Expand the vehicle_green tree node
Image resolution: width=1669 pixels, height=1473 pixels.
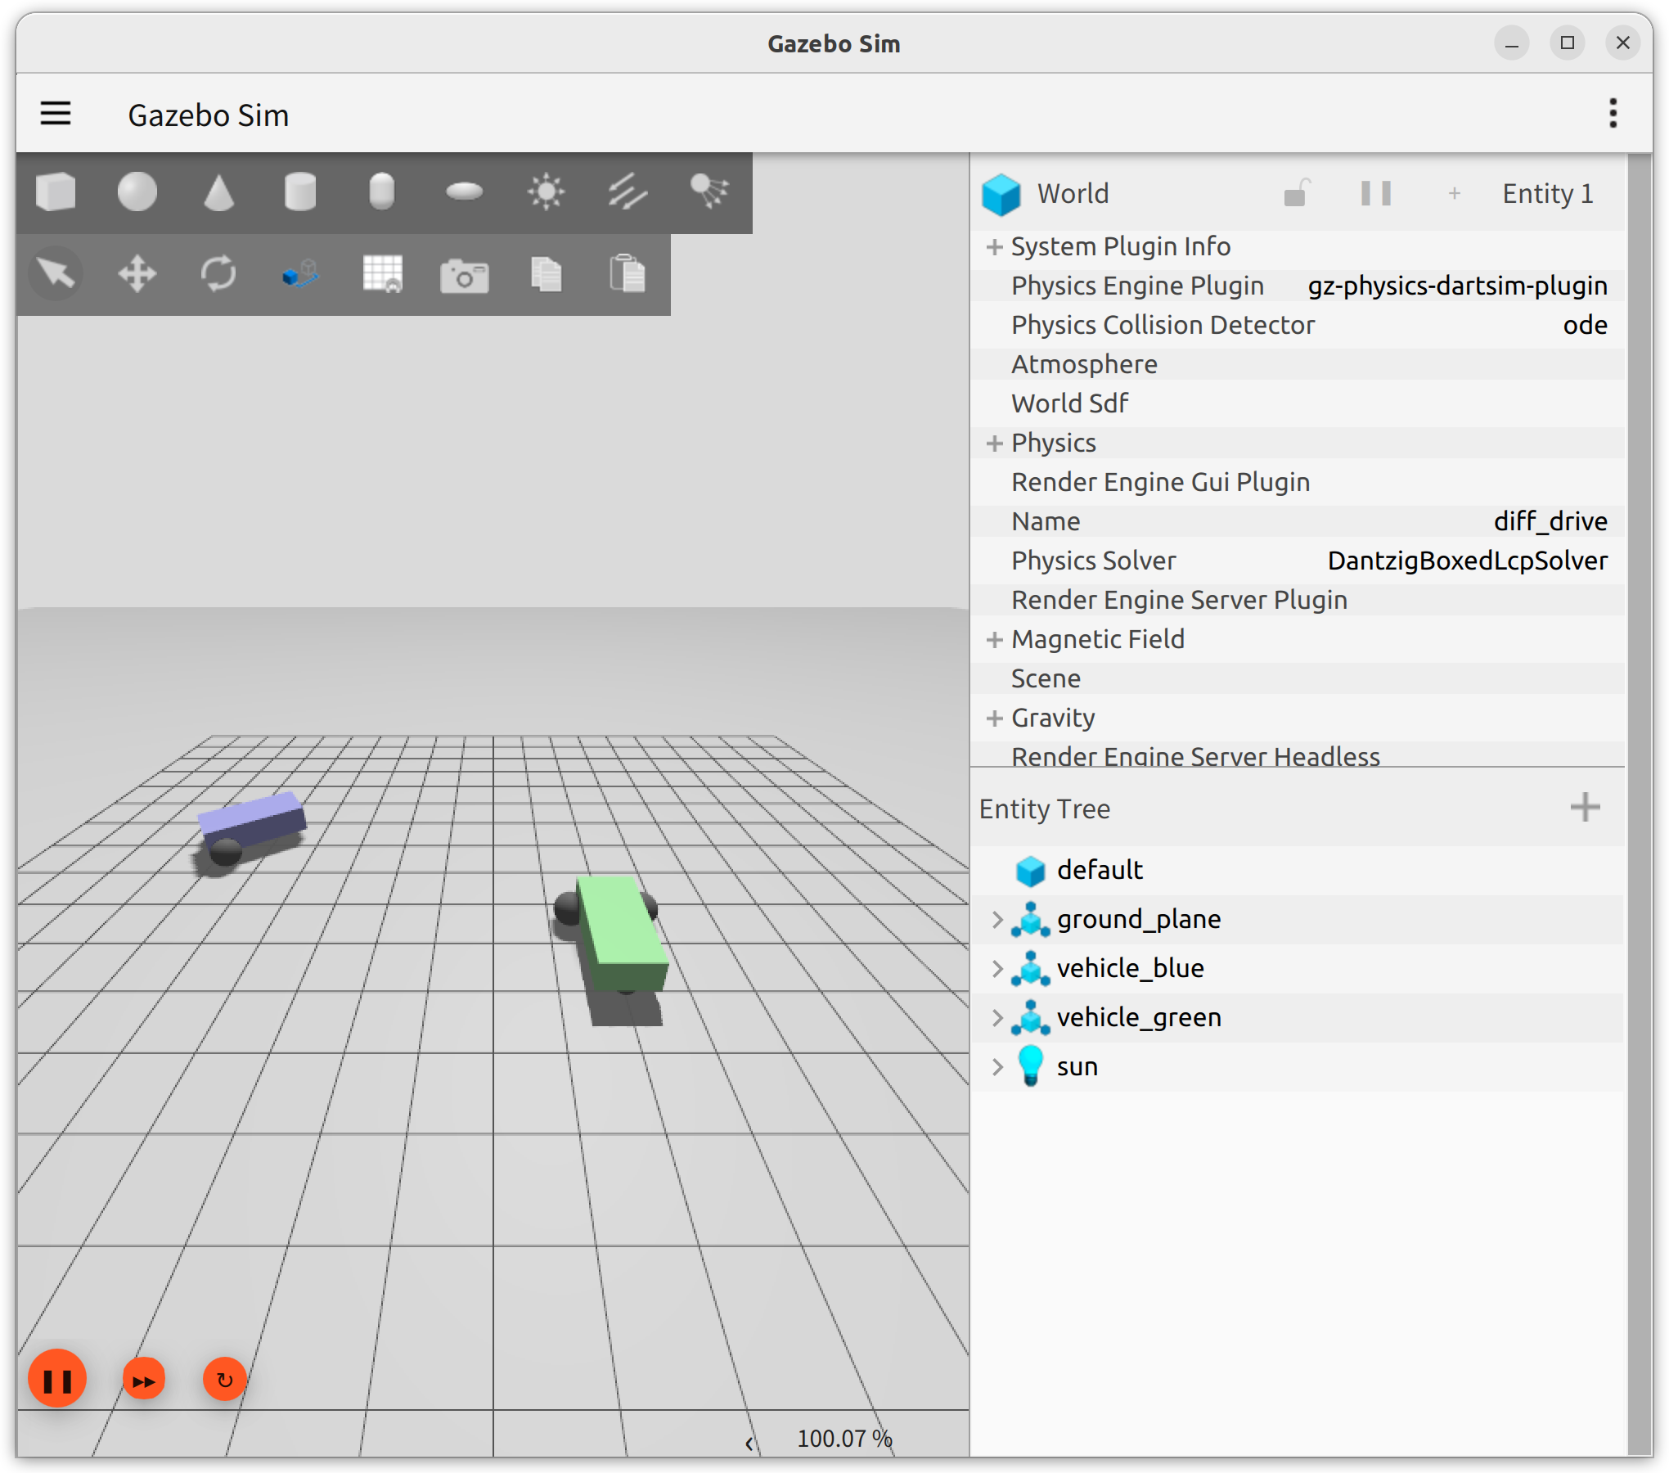pyautogui.click(x=996, y=1017)
